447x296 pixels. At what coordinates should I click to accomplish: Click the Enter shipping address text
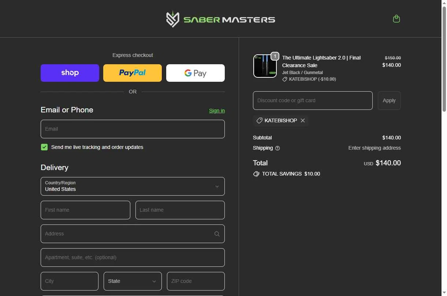[x=375, y=148]
